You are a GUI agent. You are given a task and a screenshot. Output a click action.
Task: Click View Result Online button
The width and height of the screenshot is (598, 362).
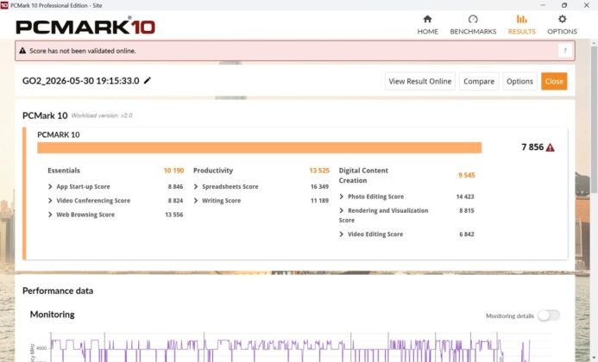[420, 81]
